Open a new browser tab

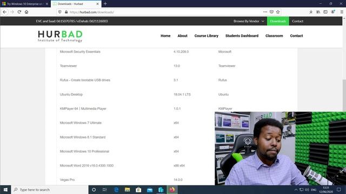[105, 4]
